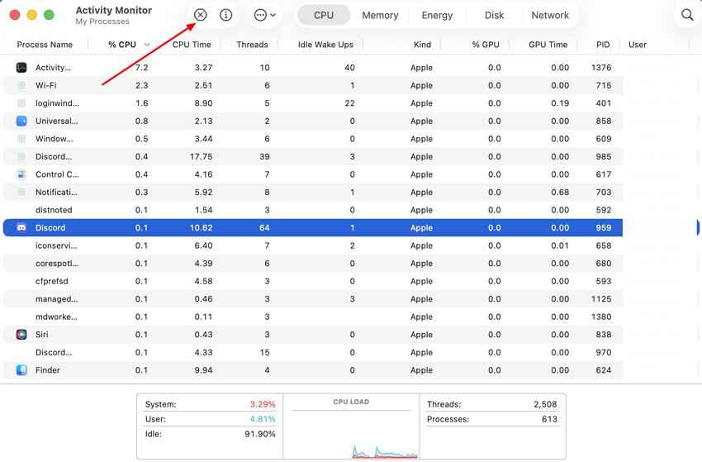
Task: Click the User 4.81% value
Action: (x=263, y=419)
